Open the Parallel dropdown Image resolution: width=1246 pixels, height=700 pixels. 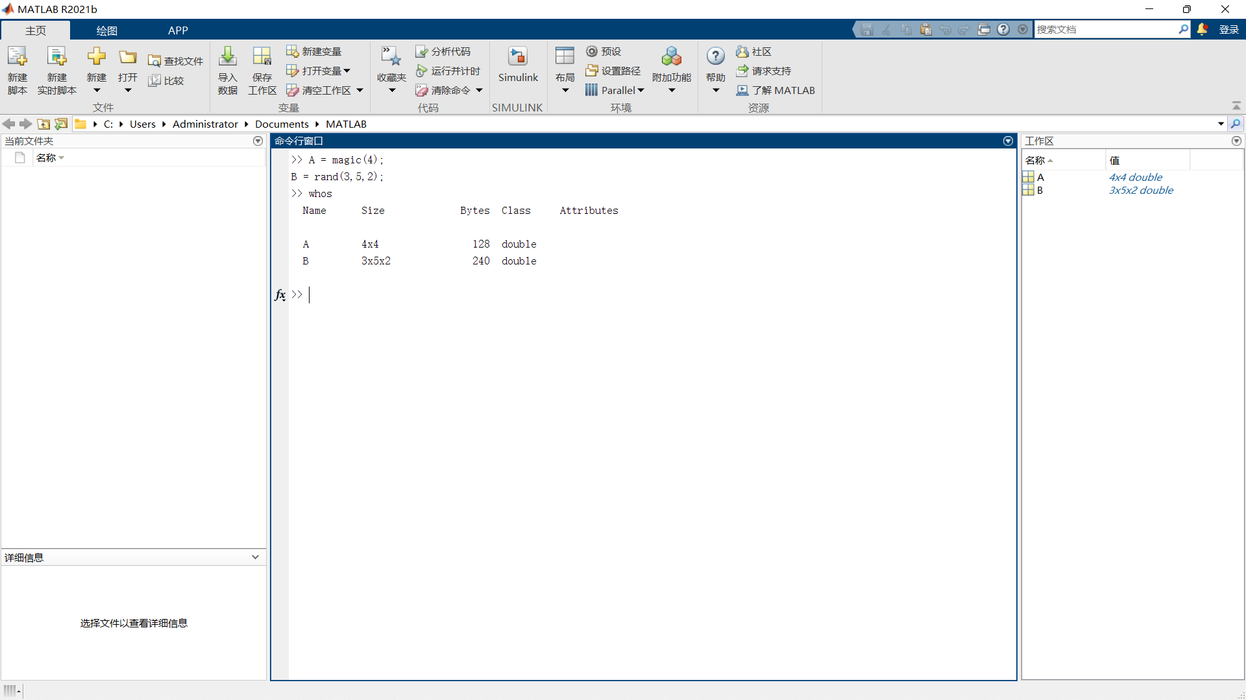tap(615, 90)
